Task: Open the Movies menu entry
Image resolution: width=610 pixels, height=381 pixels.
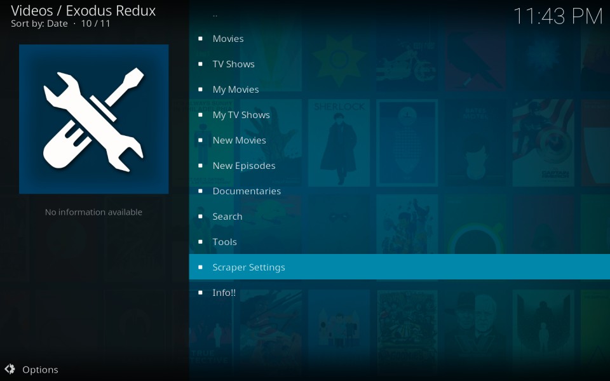Action: tap(399, 39)
